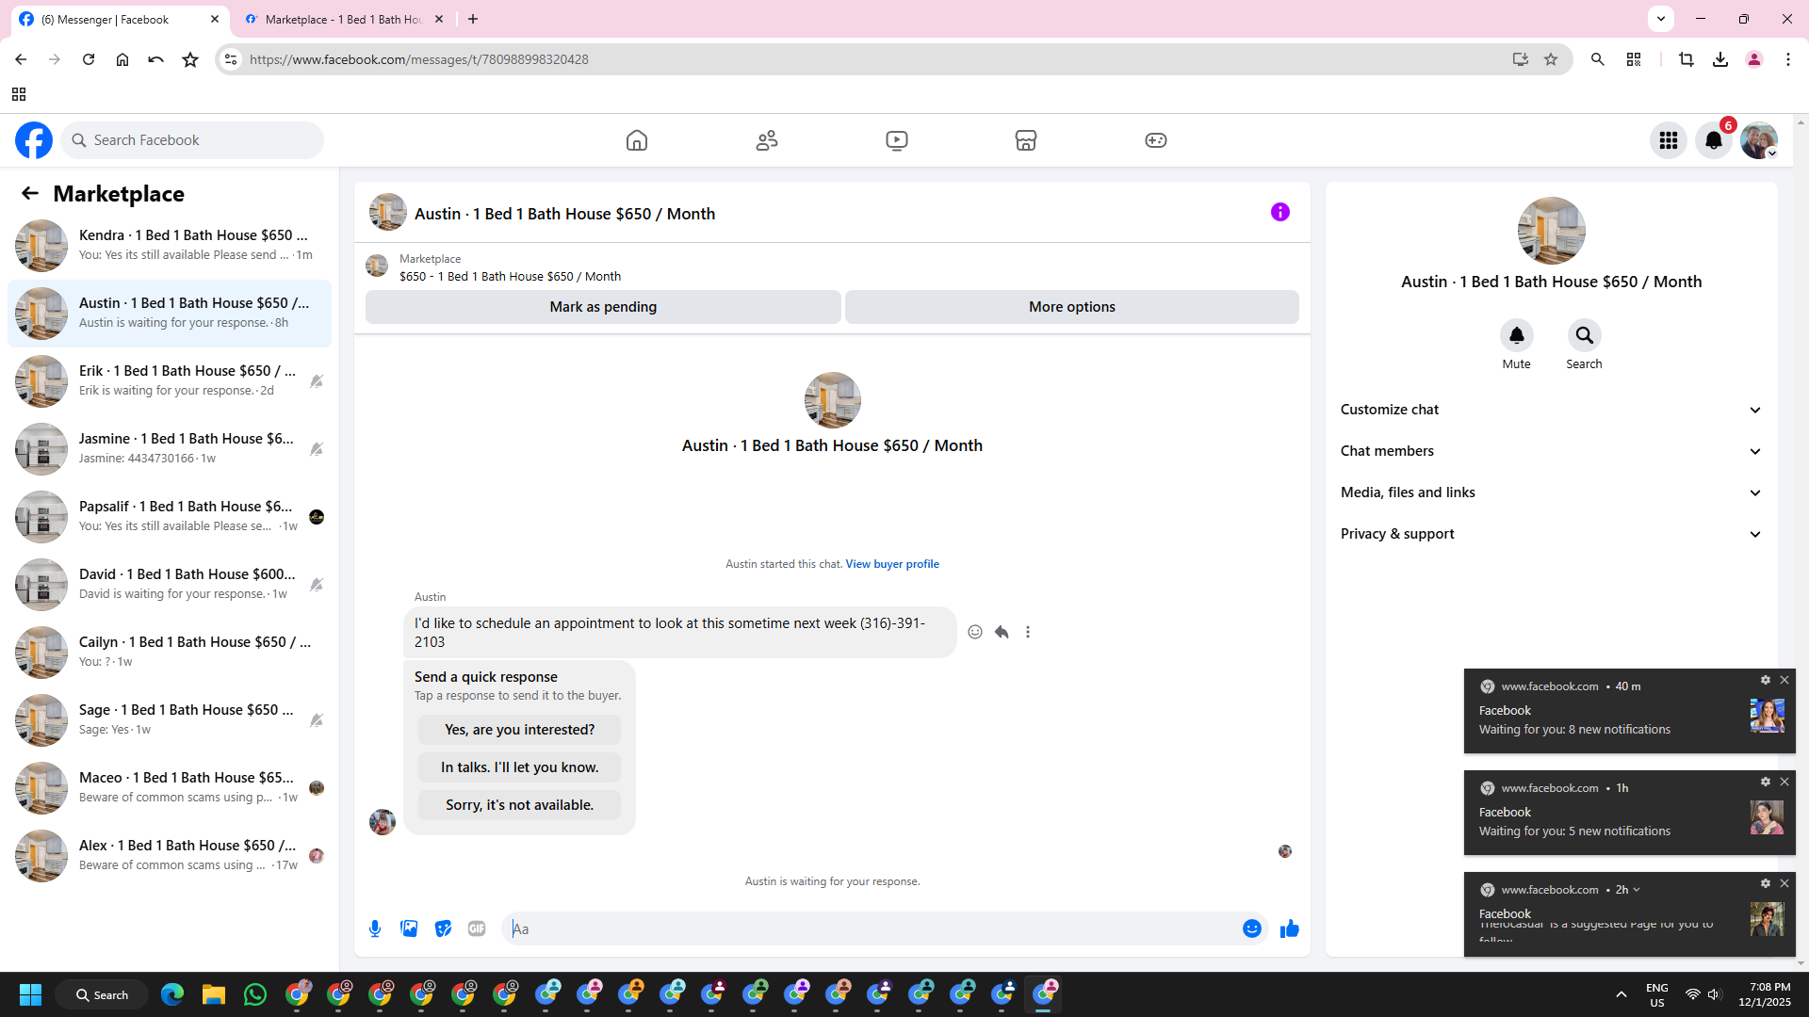This screenshot has height=1017, width=1809.
Task: Attach a photo file to message
Action: tap(409, 928)
